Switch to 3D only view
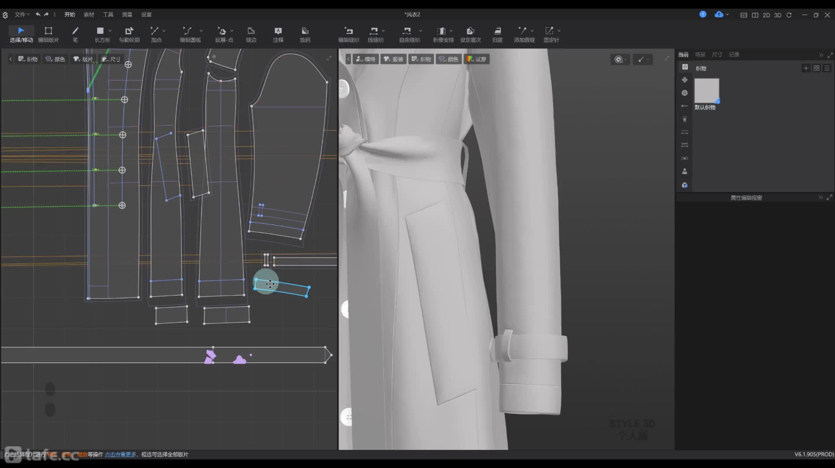Screen dimensions: 835x468 click(x=778, y=15)
